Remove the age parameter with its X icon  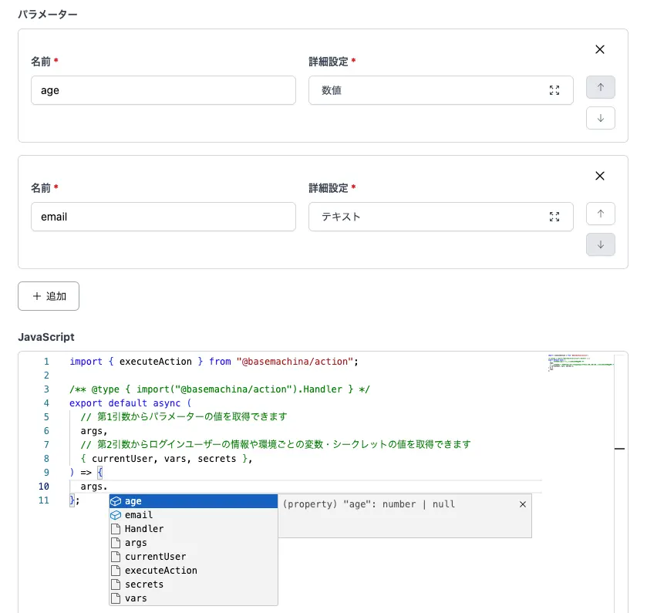click(600, 49)
